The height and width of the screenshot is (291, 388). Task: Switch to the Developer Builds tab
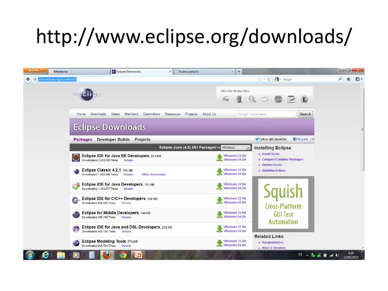coord(113,139)
